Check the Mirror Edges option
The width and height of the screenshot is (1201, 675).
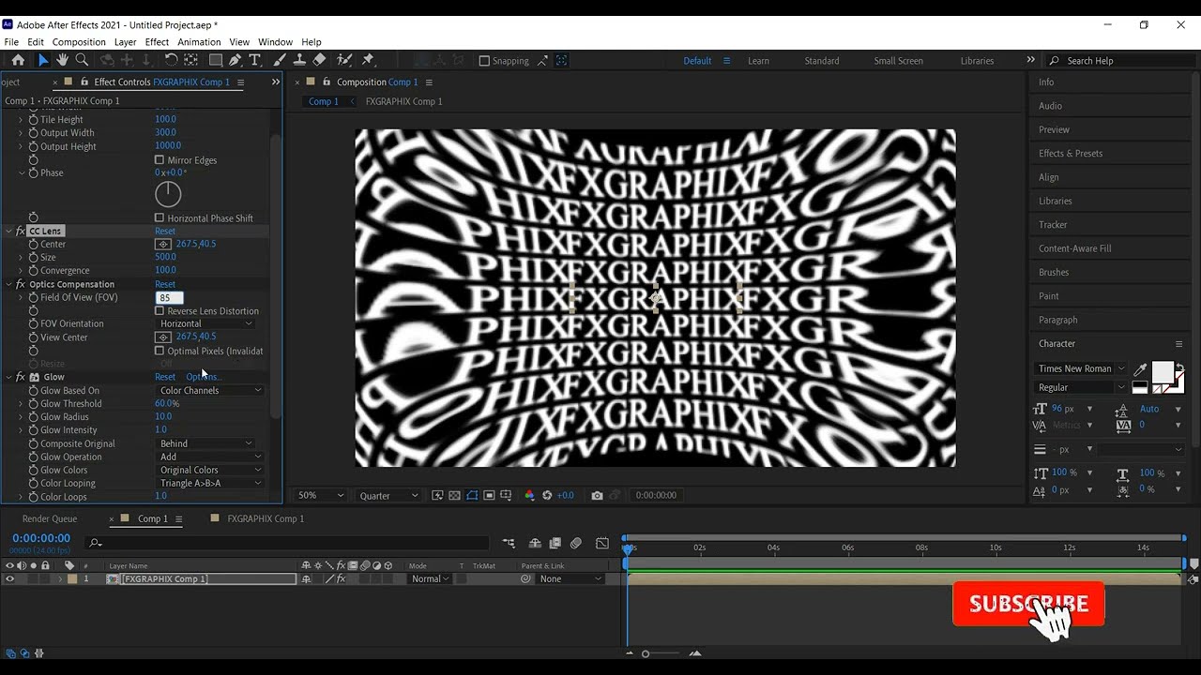[x=160, y=160]
